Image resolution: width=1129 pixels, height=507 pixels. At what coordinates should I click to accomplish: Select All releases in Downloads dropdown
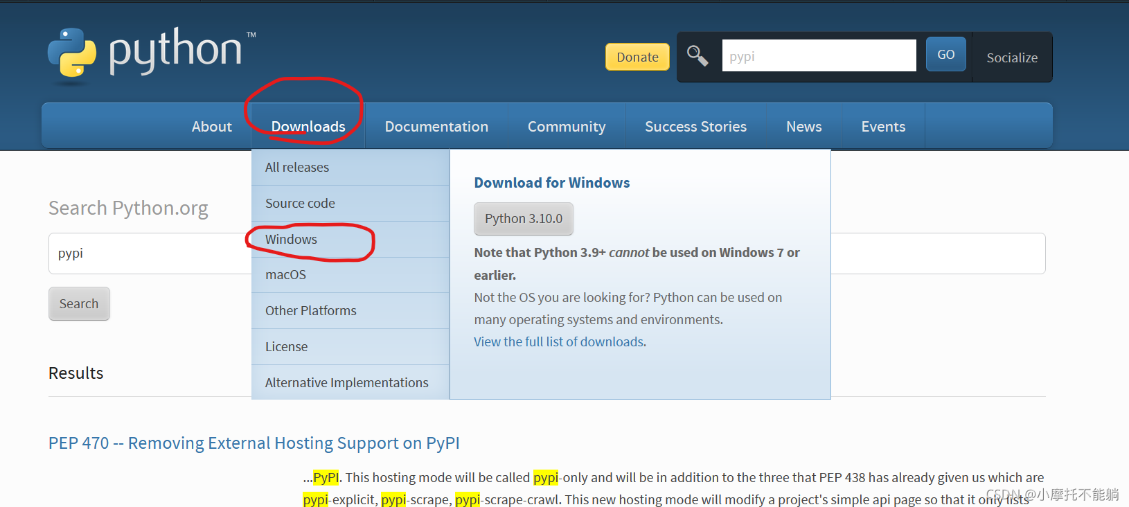tap(350, 168)
